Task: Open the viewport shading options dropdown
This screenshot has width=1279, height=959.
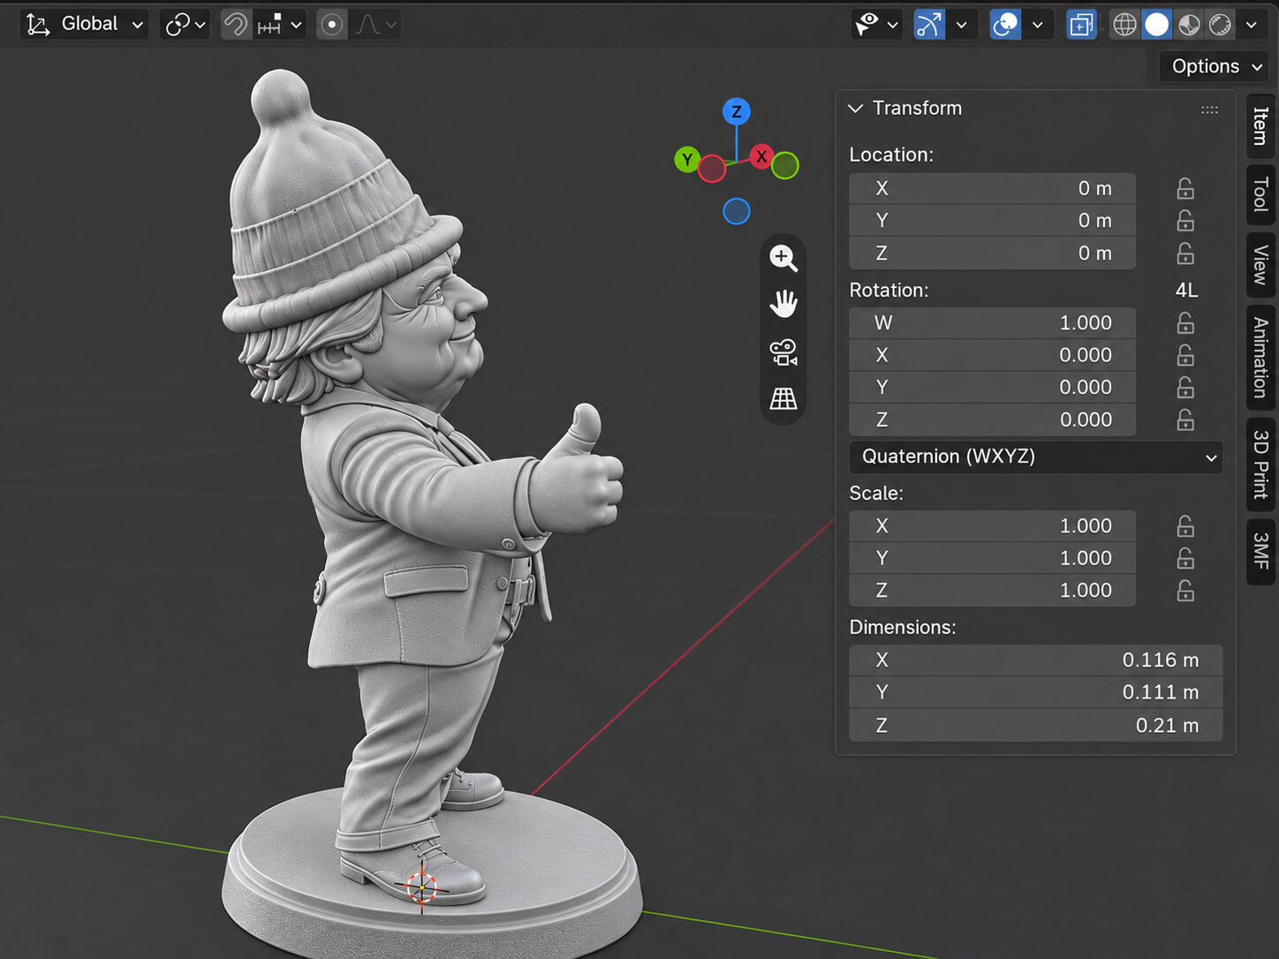Action: pos(1251,25)
